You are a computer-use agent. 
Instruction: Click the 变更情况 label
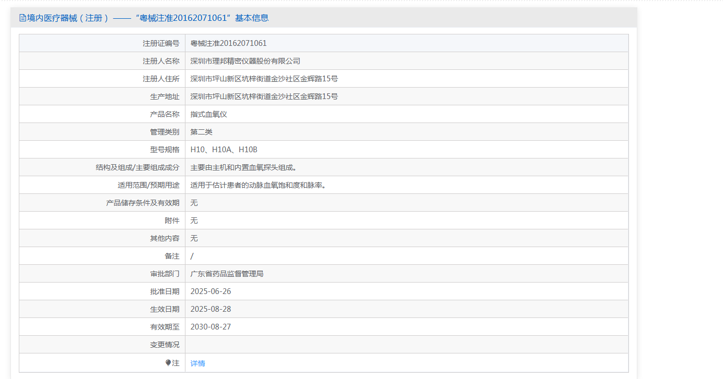[165, 345]
